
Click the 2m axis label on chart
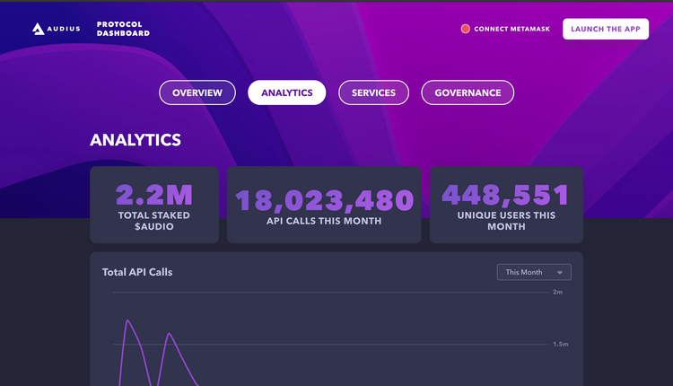click(x=557, y=292)
